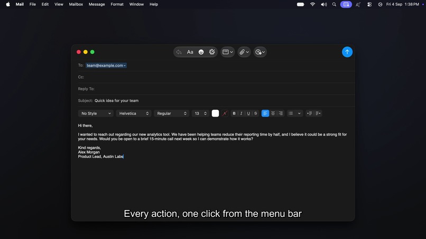Click the Alex Morgan signature line
Screen dimensions: 426x239
[89, 152]
